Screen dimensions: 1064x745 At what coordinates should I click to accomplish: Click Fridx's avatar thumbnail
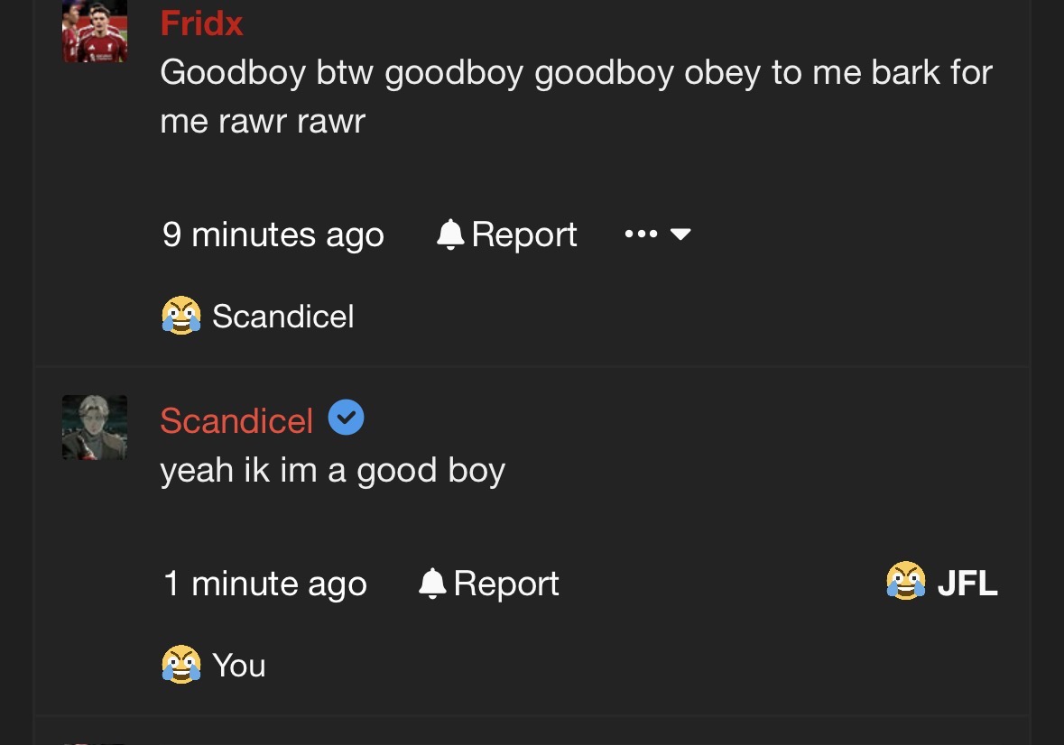click(95, 32)
